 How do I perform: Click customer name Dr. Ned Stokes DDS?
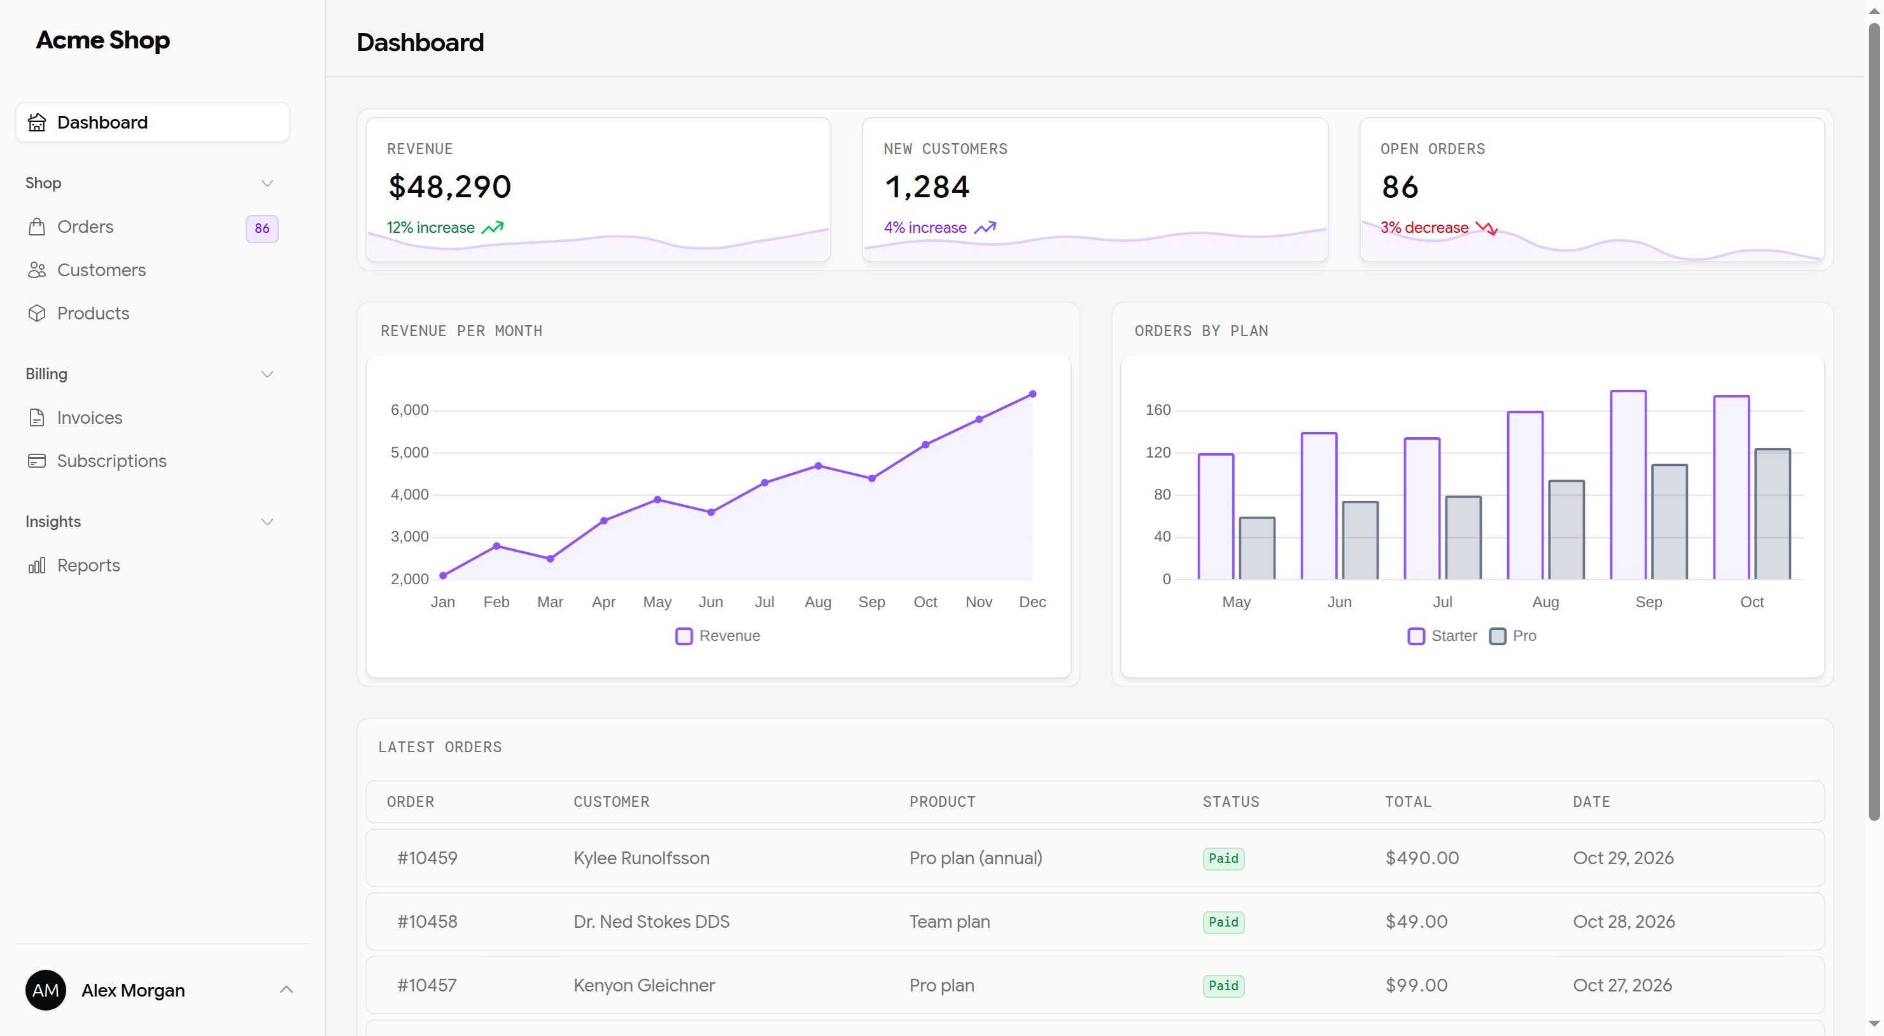(x=651, y=921)
